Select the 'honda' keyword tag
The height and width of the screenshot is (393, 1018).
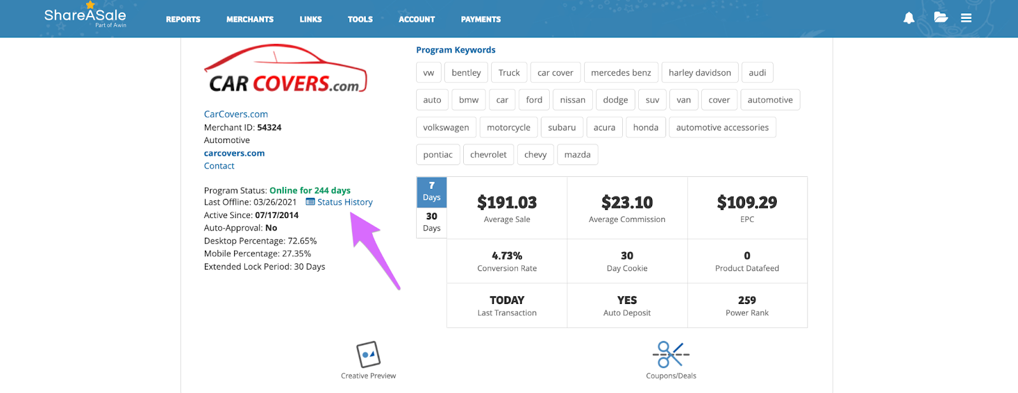click(646, 127)
